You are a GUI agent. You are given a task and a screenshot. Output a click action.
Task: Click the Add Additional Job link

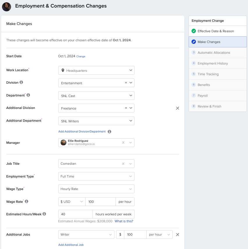71,245
